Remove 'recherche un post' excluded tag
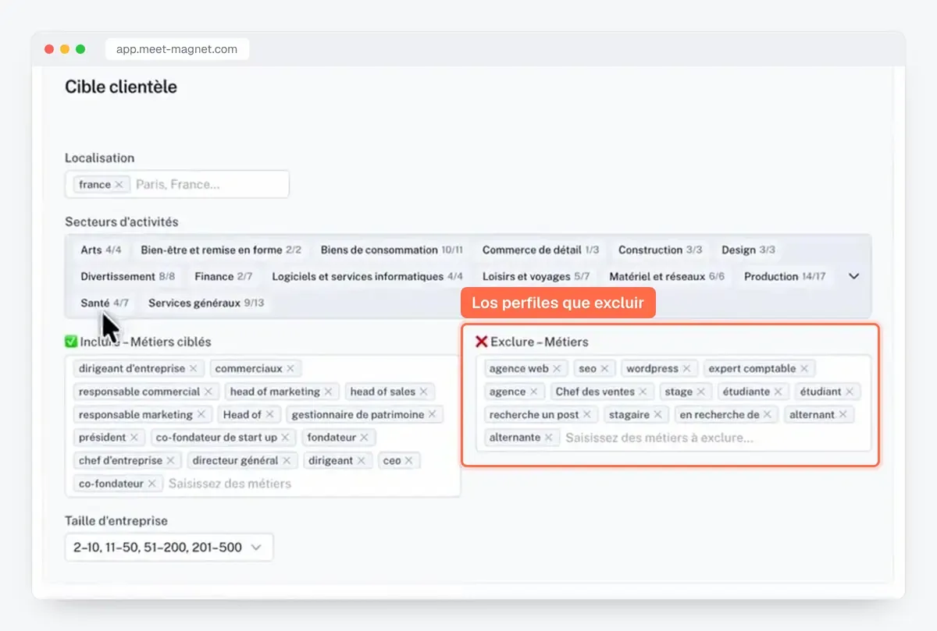The width and height of the screenshot is (937, 631). click(587, 415)
